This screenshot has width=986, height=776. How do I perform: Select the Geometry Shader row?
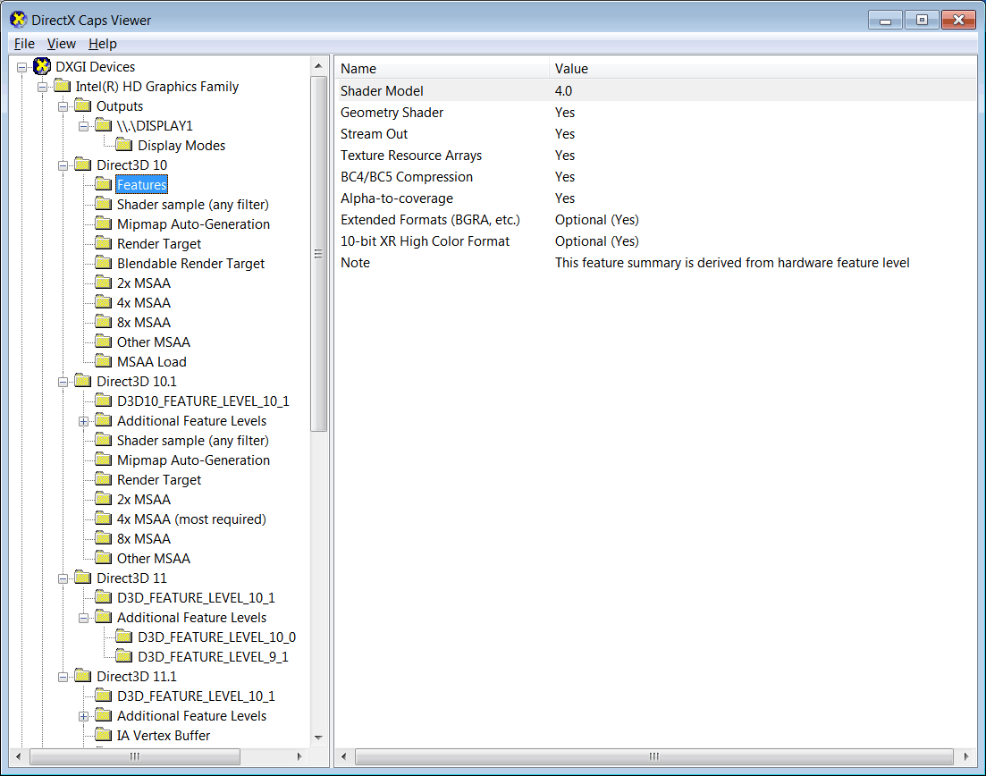(x=656, y=112)
